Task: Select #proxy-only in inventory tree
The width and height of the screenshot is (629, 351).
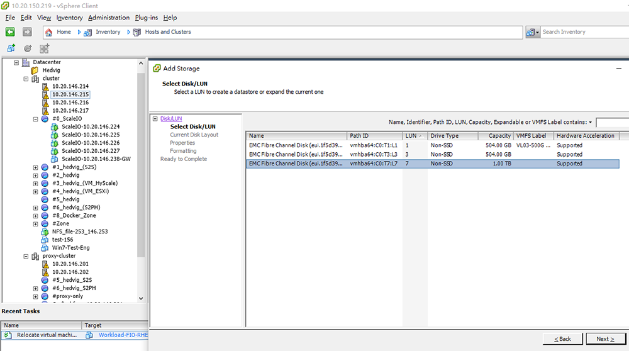Action: click(x=68, y=296)
